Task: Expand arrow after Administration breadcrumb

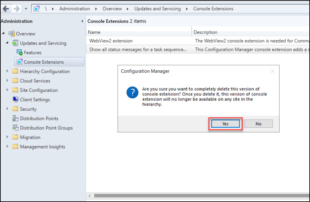Action: coord(96,9)
